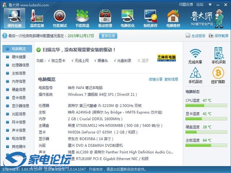Open the 电脑维修 computer repair house icon

(173, 18)
